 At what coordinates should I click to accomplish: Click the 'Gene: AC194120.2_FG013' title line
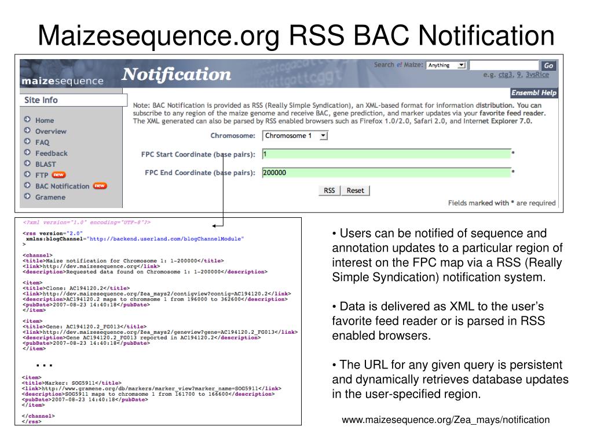click(85, 327)
